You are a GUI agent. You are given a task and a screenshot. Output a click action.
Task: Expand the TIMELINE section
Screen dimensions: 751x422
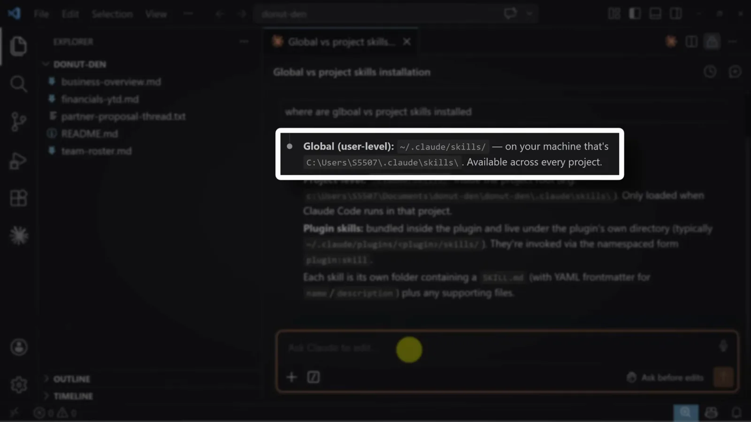73,396
